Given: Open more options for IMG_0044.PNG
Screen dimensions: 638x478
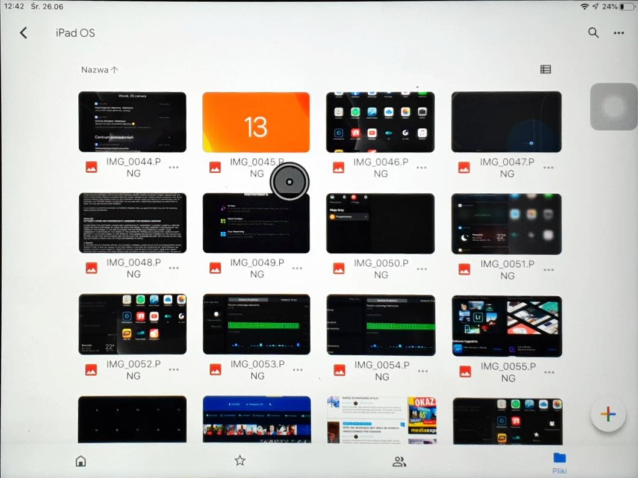Looking at the screenshot, I should [174, 167].
